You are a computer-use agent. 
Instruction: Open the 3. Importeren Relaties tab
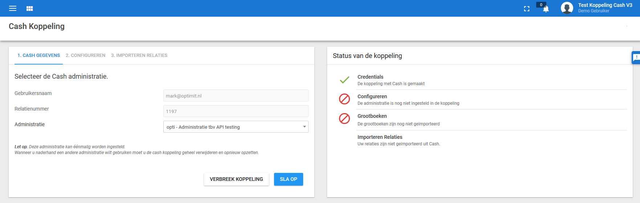coord(139,55)
